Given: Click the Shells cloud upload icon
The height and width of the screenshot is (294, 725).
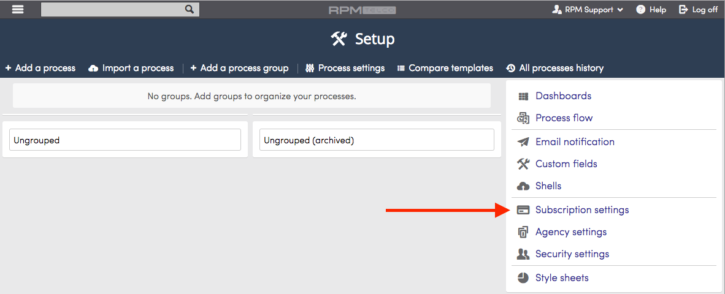Looking at the screenshot, I should 523,186.
